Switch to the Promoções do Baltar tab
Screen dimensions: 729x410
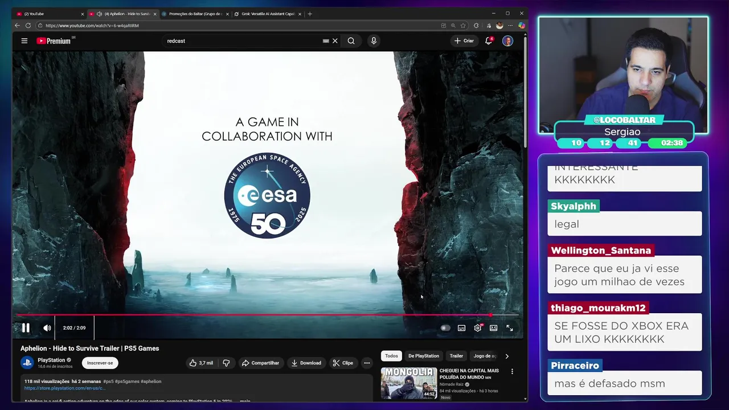pyautogui.click(x=195, y=14)
